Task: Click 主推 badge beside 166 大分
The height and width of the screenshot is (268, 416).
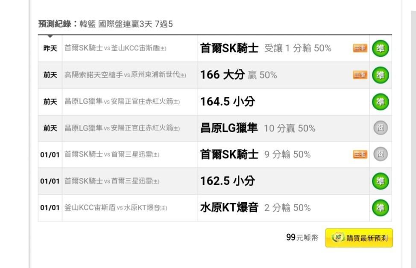Action: pyautogui.click(x=360, y=75)
